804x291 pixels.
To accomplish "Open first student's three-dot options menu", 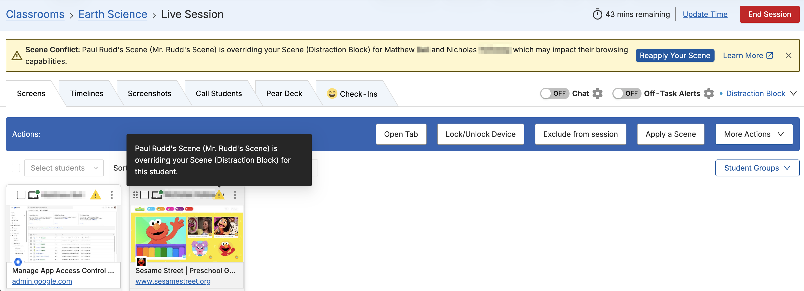I will [111, 195].
